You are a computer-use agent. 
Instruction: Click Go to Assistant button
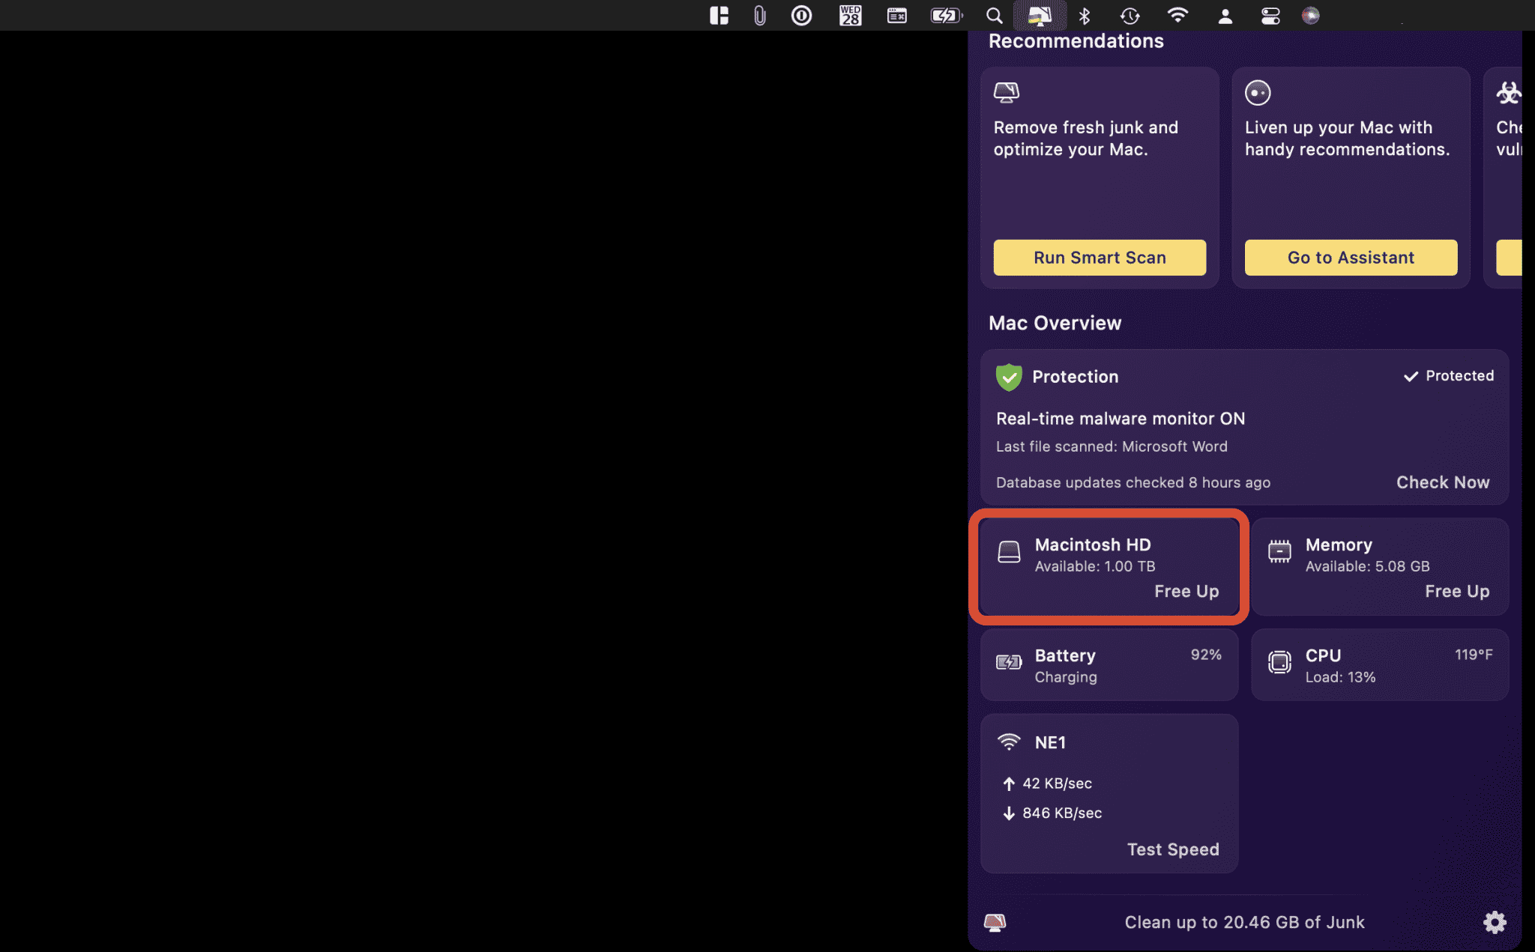pos(1351,257)
